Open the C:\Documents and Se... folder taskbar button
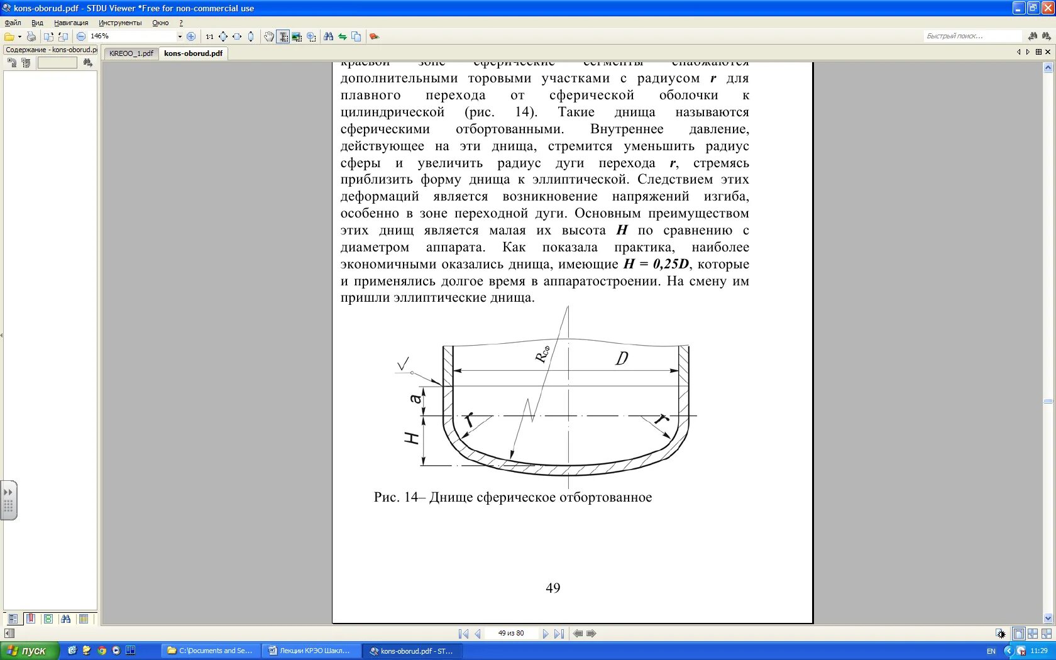This screenshot has height=660, width=1056. (211, 651)
